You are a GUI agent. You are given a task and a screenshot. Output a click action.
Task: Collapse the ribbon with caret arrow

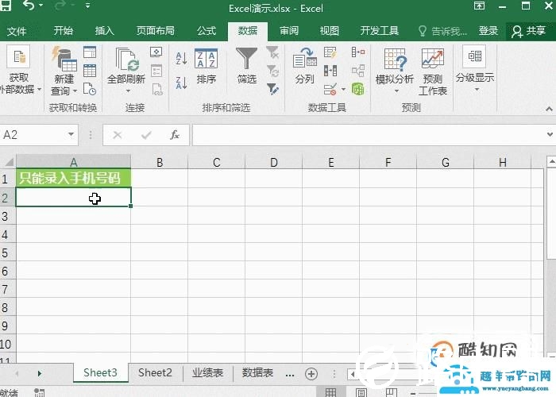[549, 109]
